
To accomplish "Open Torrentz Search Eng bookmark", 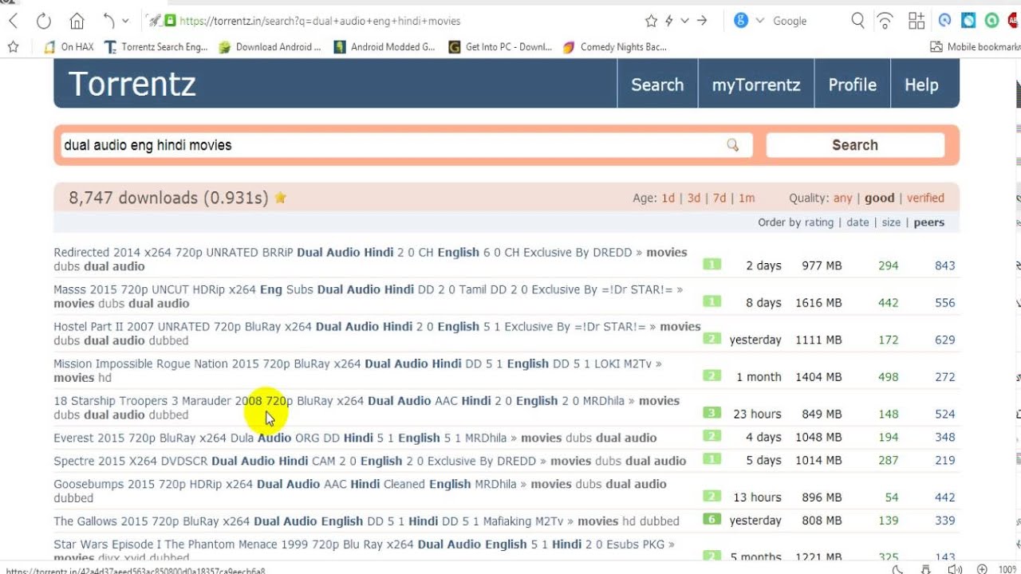I will (156, 47).
